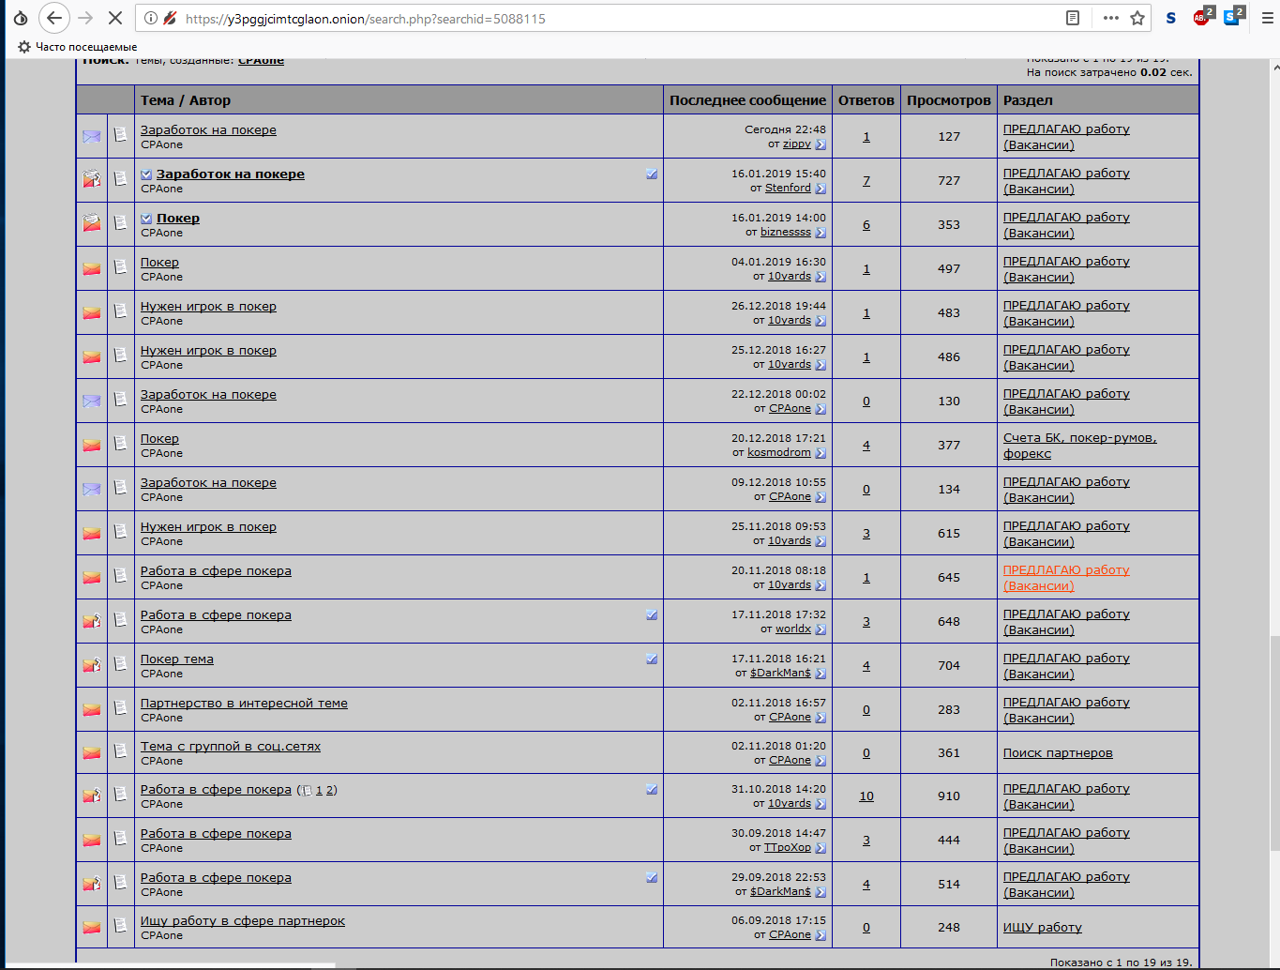Open the Adblock extension icon

point(1201,17)
